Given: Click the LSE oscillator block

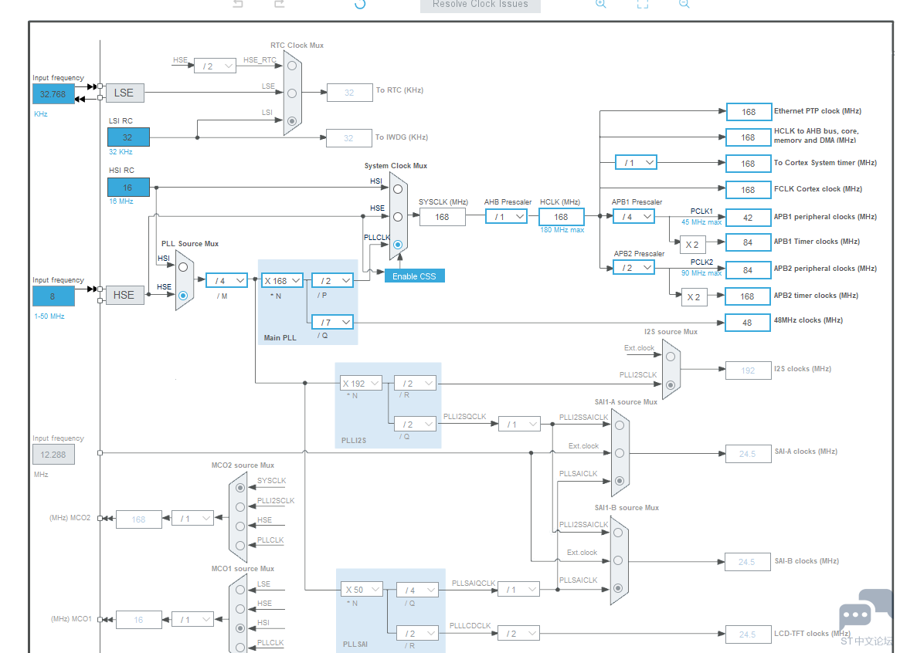Looking at the screenshot, I should [x=124, y=93].
